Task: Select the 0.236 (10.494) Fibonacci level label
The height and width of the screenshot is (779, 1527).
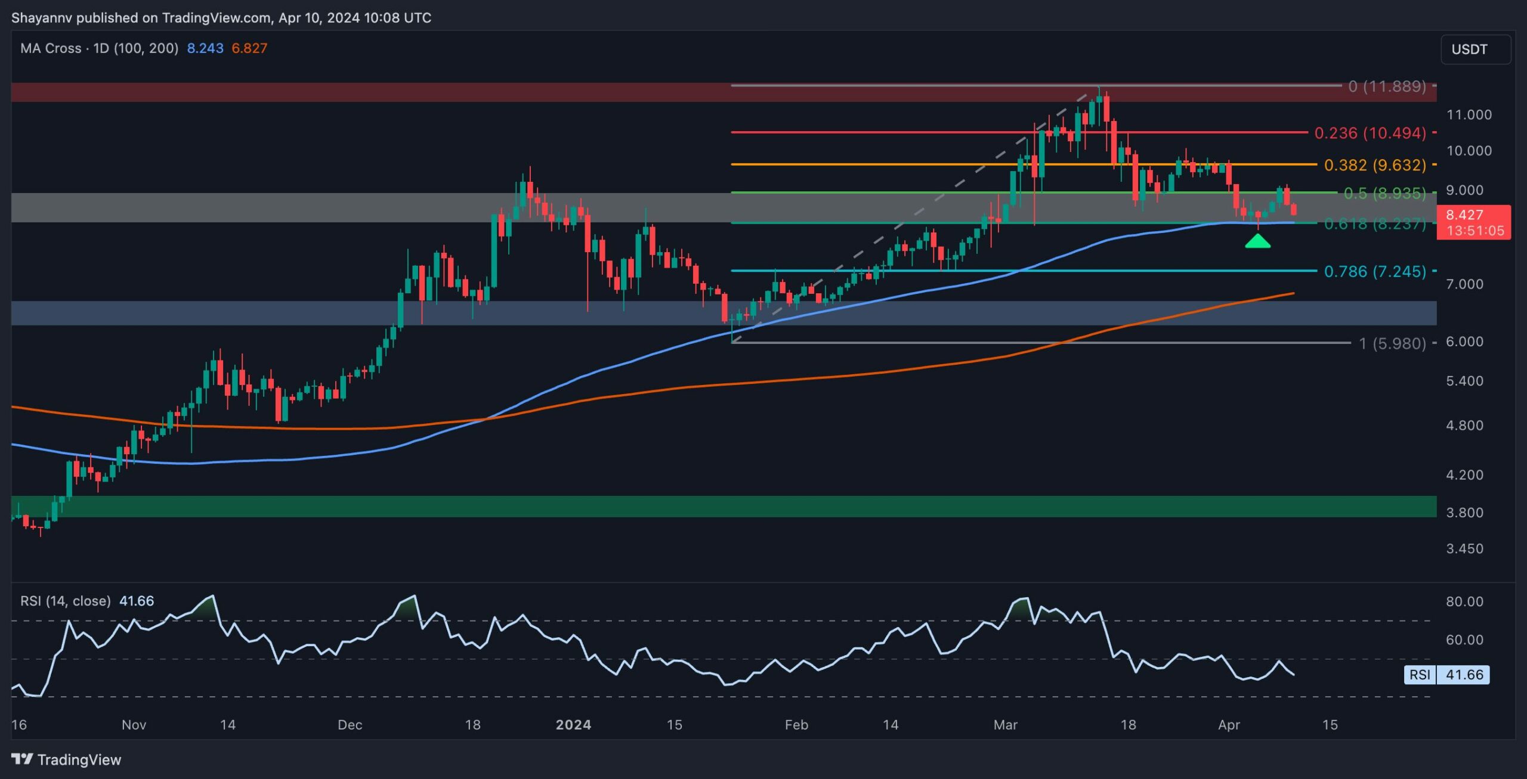Action: (x=1370, y=133)
